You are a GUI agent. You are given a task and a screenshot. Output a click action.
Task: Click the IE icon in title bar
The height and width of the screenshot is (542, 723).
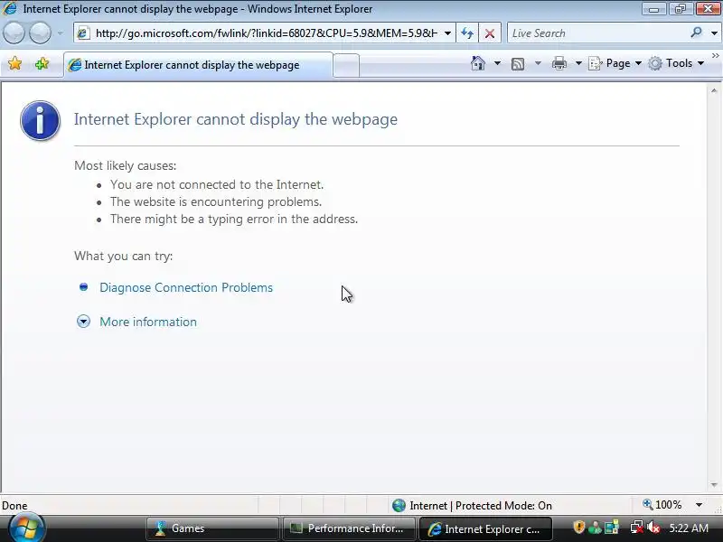(x=10, y=9)
